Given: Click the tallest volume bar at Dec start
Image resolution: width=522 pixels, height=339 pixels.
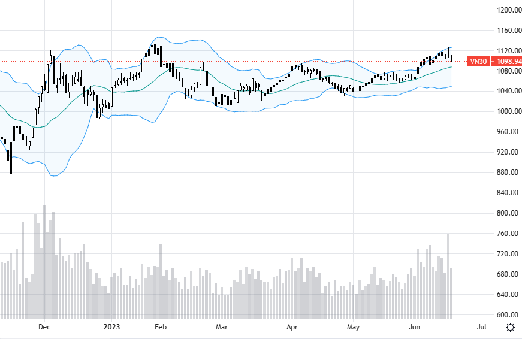Looking at the screenshot, I should click(x=44, y=262).
